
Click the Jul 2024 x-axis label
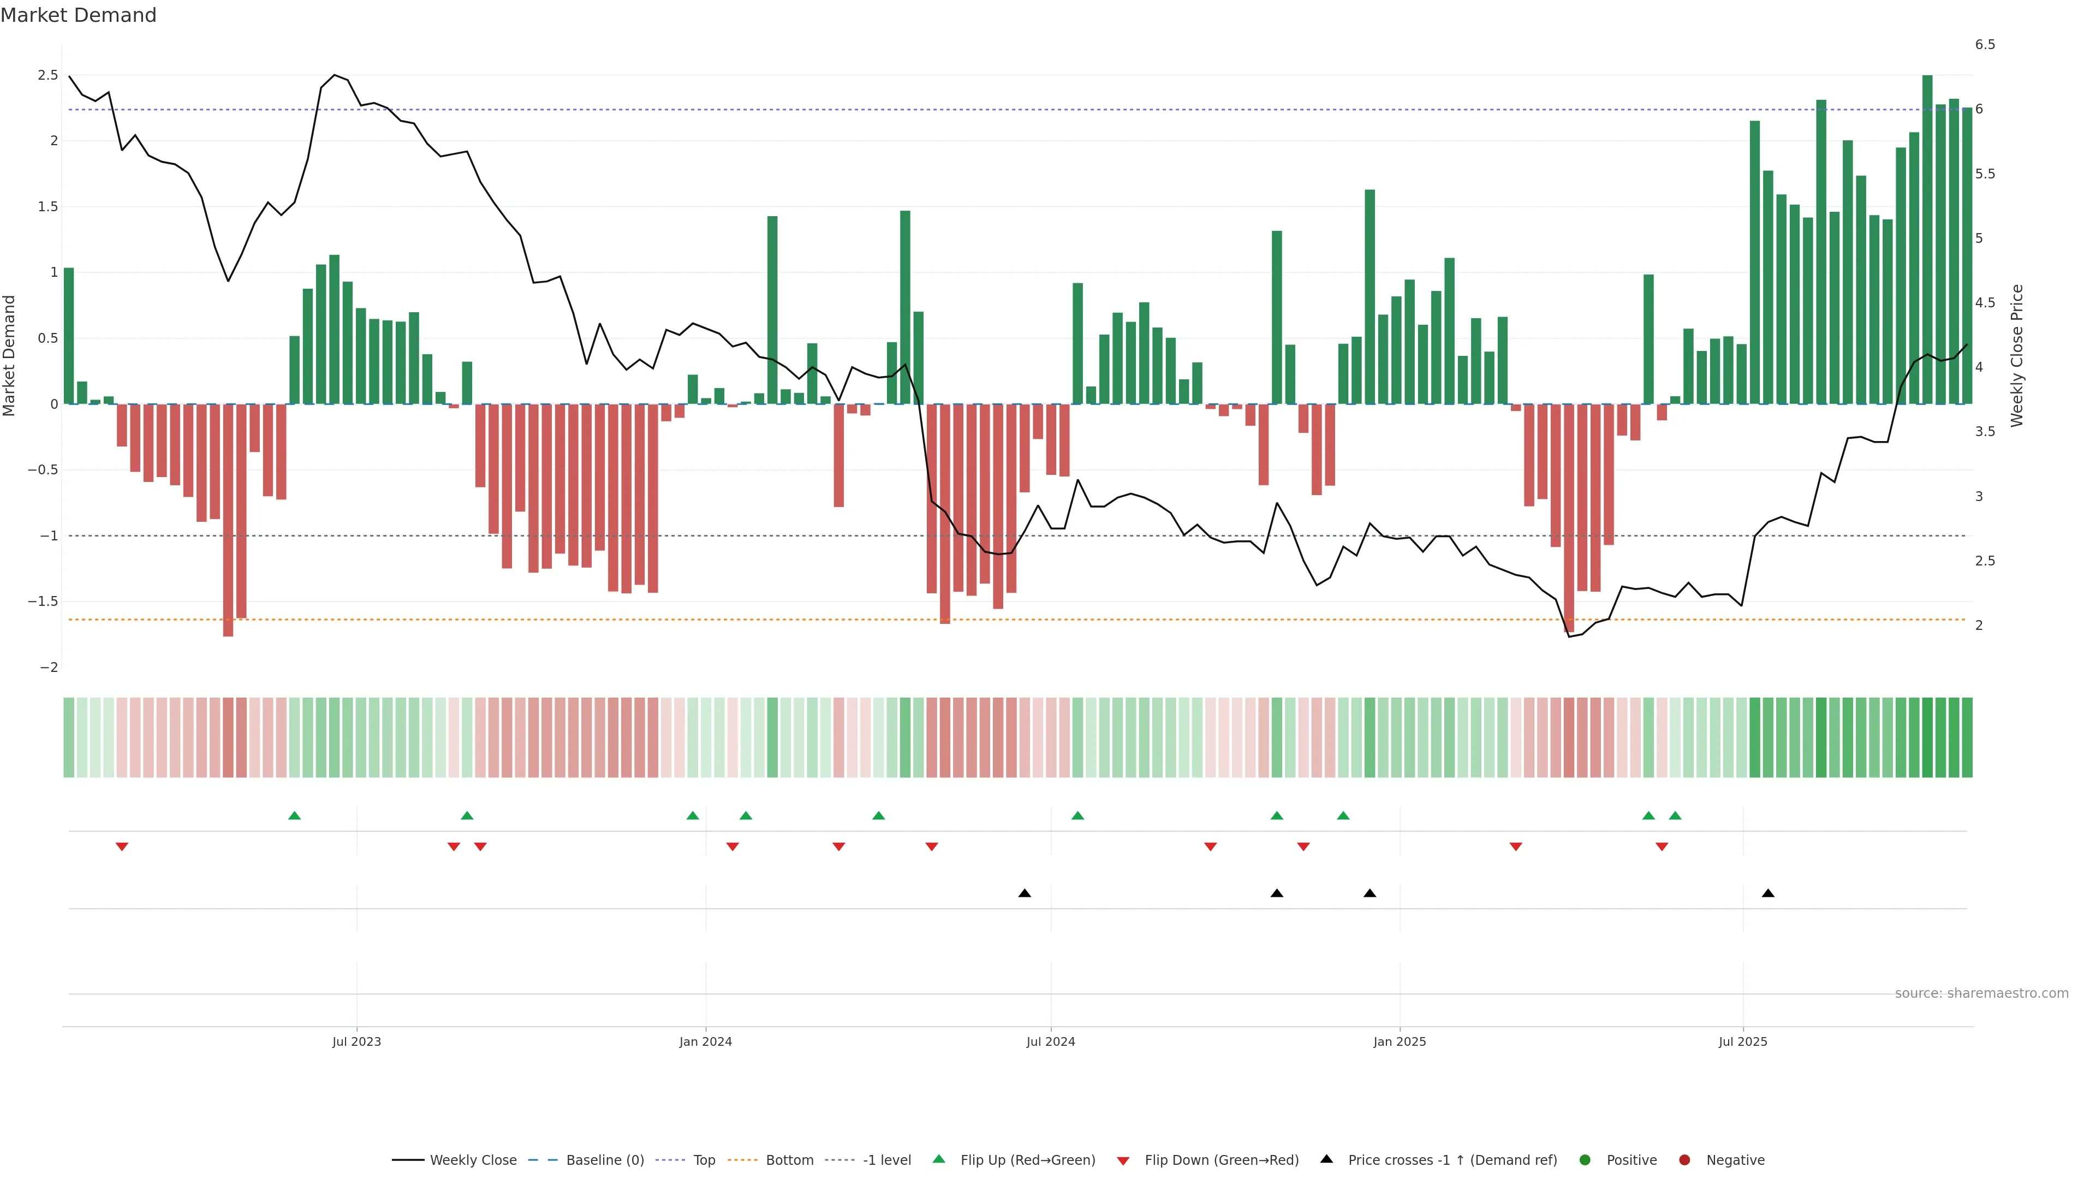[1050, 1041]
